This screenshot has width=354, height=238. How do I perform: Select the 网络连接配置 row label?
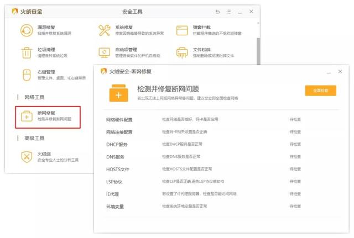coord(119,132)
